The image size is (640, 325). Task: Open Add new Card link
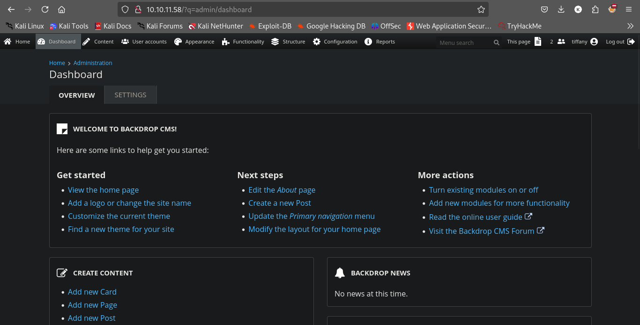(92, 292)
